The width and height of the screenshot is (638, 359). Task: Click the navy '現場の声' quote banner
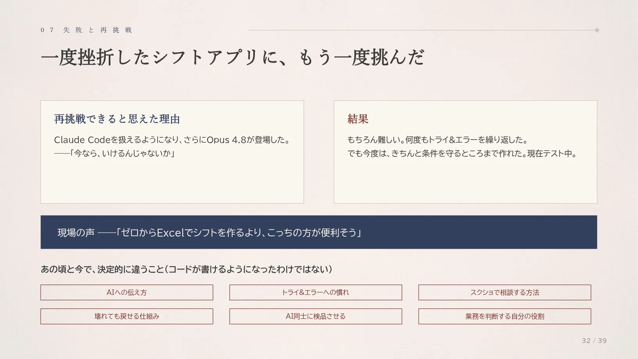click(x=319, y=232)
